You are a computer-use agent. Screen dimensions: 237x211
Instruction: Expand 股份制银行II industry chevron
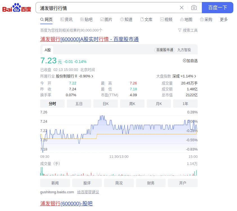(x=92, y=76)
